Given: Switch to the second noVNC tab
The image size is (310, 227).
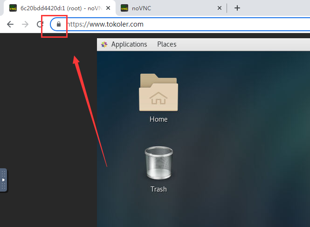Looking at the screenshot, I should (x=171, y=8).
